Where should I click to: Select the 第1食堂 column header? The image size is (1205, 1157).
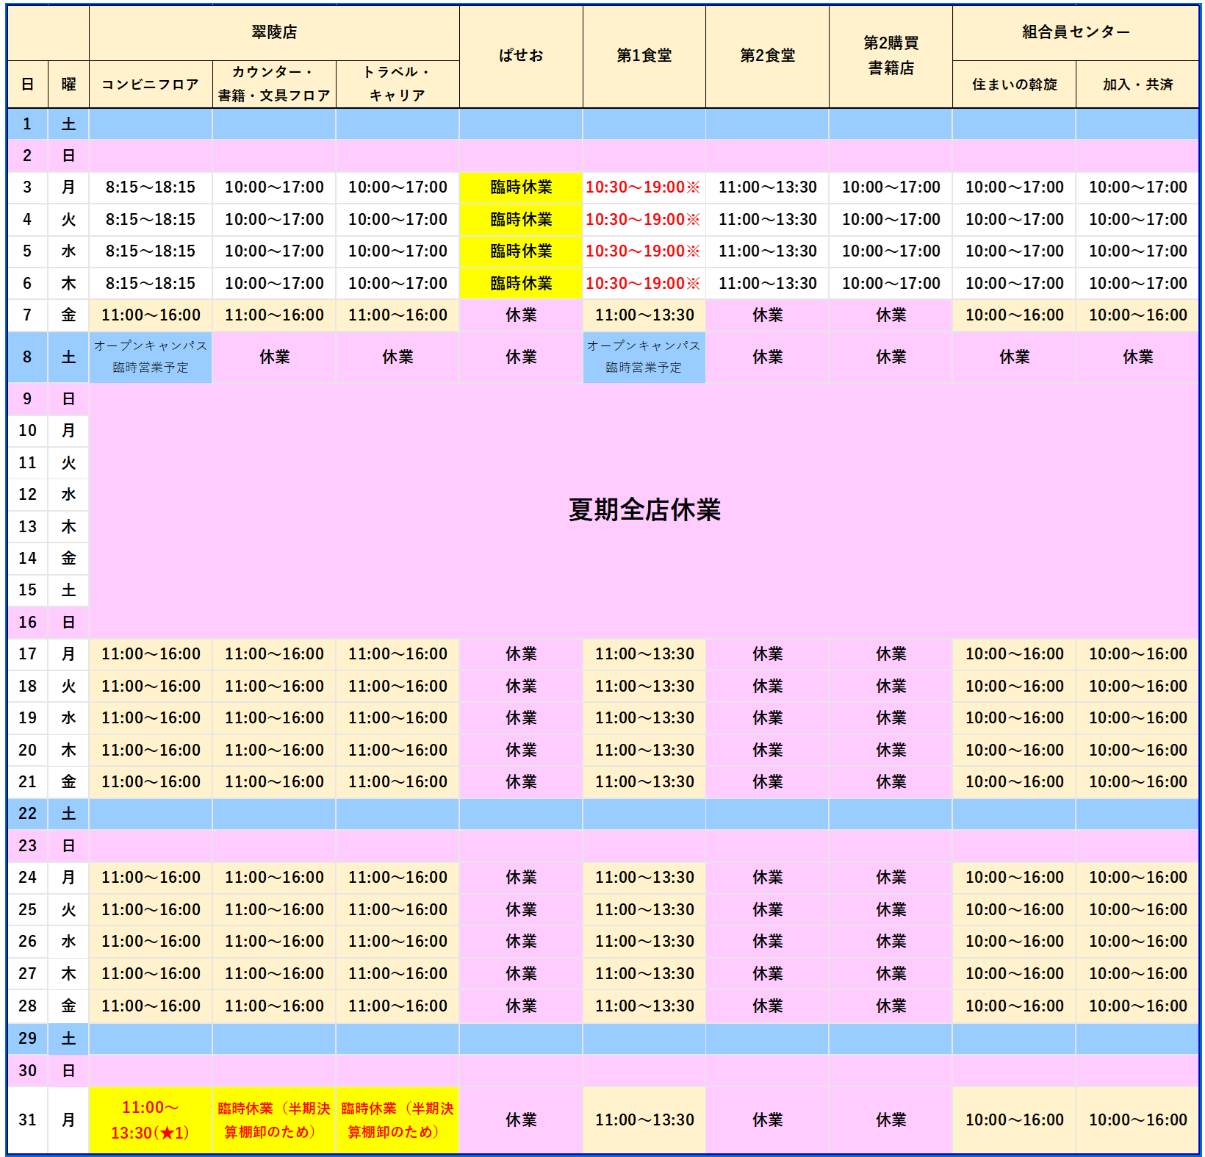tap(644, 56)
